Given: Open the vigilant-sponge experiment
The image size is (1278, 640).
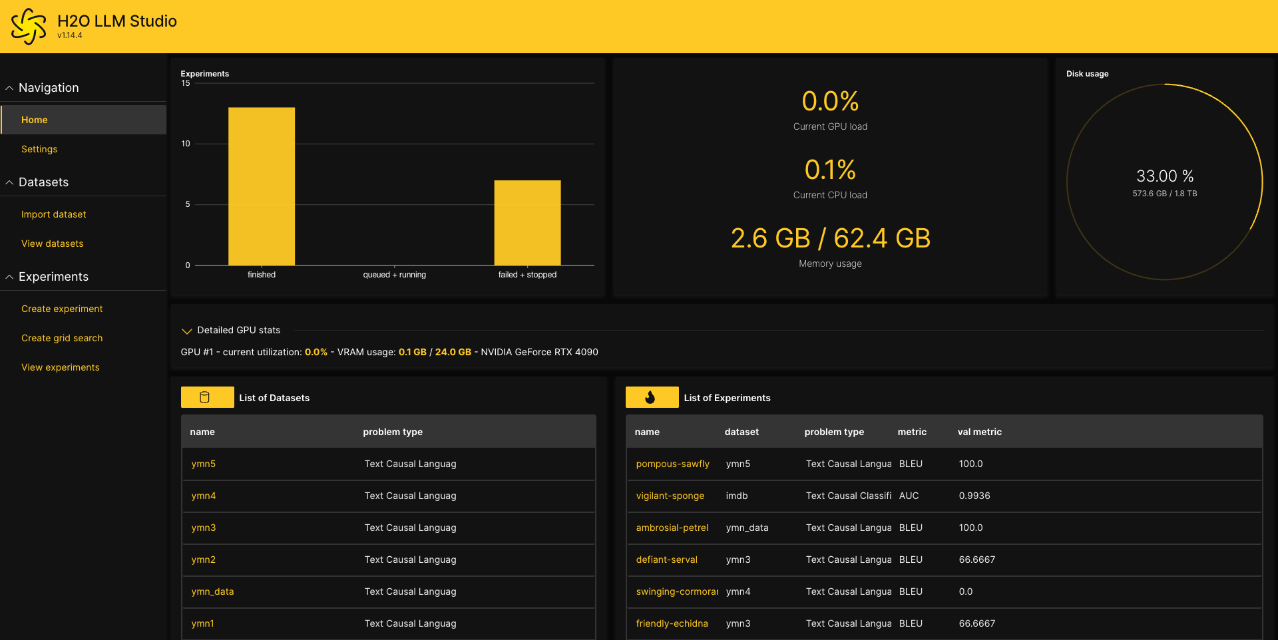Looking at the screenshot, I should point(670,496).
